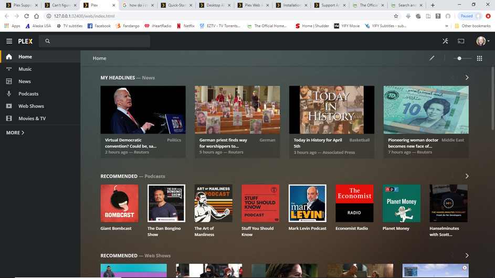Screen dimensions: 495x278
Task: Reload the page in the browser
Action: (27, 16)
